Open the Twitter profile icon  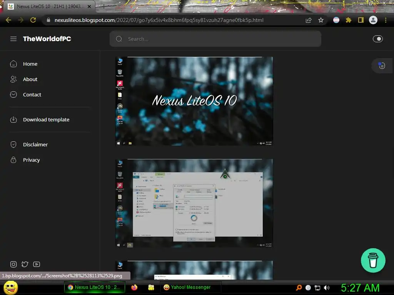[25, 264]
